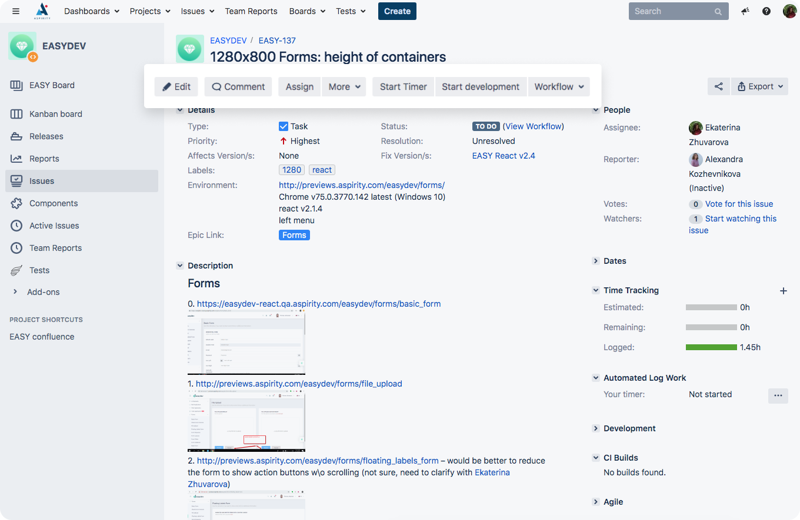Collapse the People section
Viewport: 800px width, 520px height.
pos(596,110)
